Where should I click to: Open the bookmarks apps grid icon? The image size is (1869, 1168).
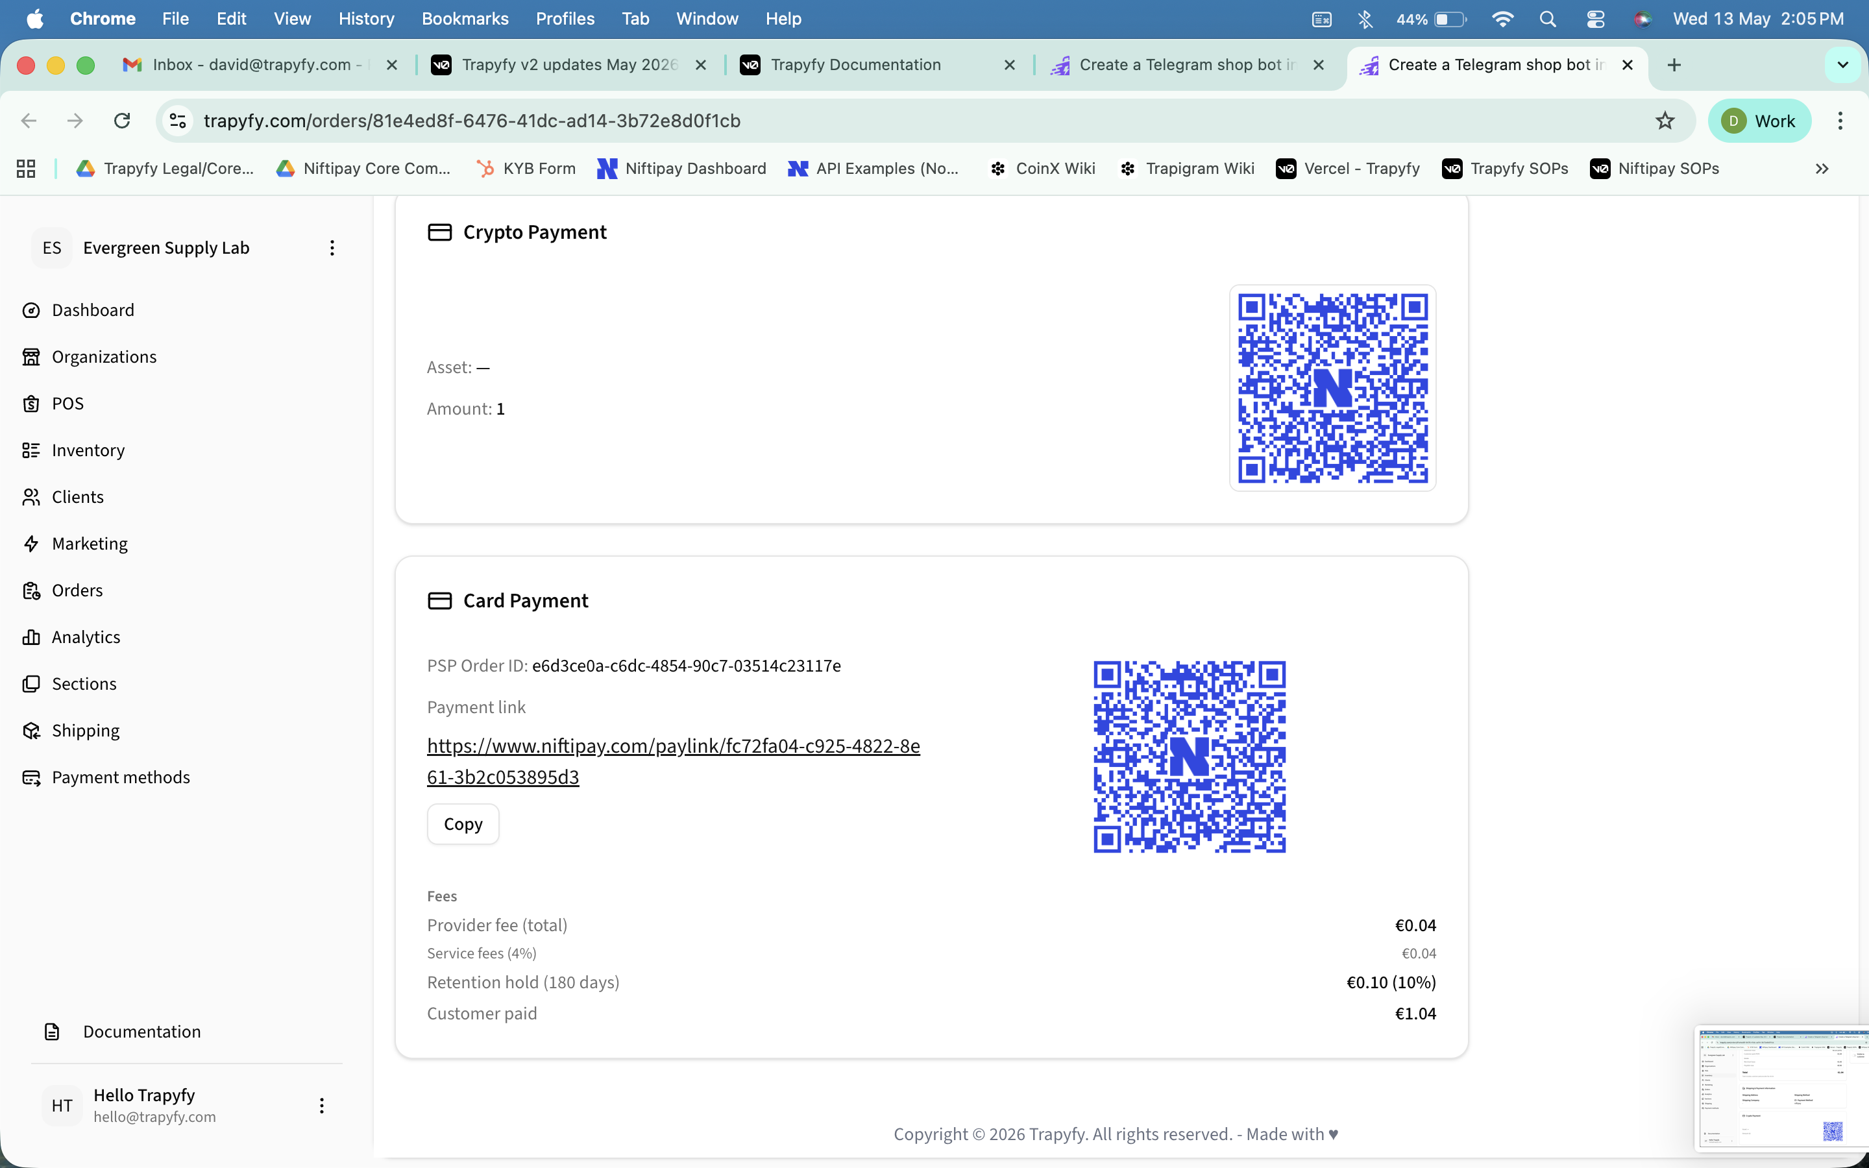[x=26, y=169]
